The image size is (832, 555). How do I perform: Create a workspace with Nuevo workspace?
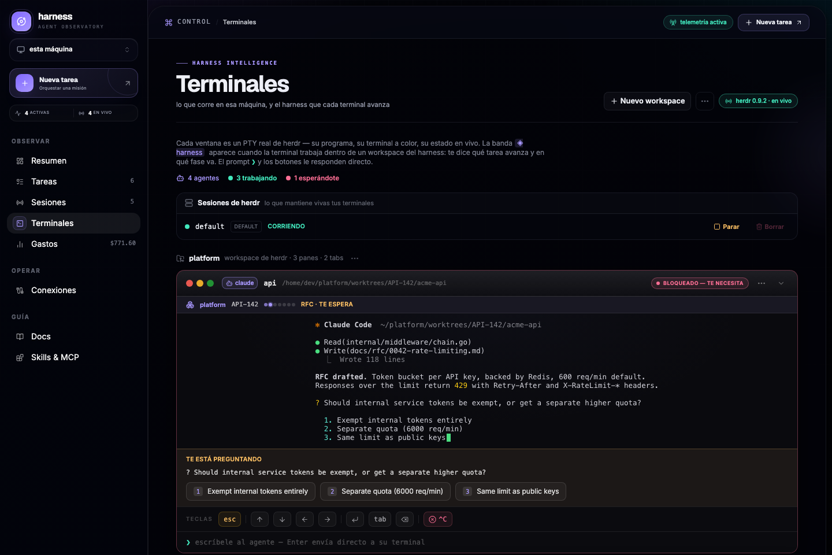tap(647, 101)
